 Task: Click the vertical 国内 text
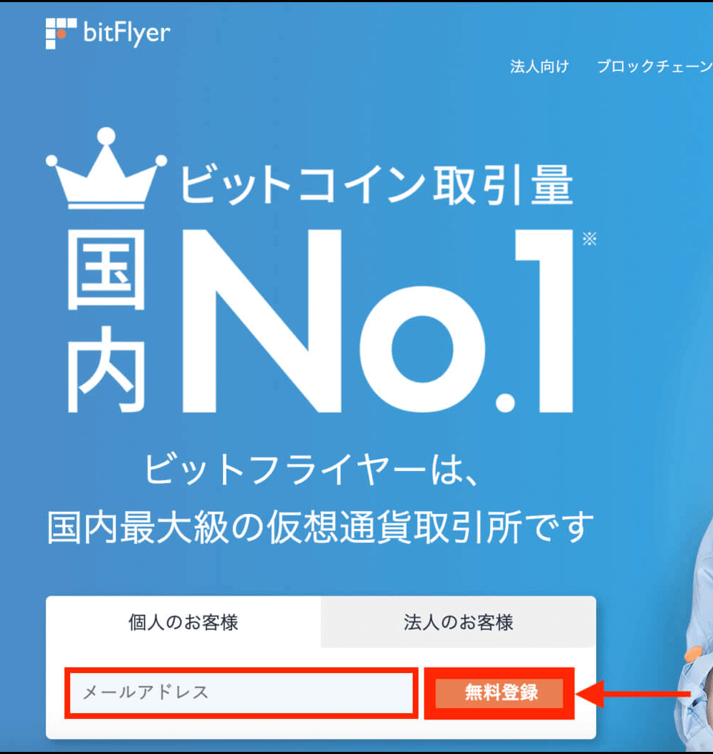pos(106,321)
